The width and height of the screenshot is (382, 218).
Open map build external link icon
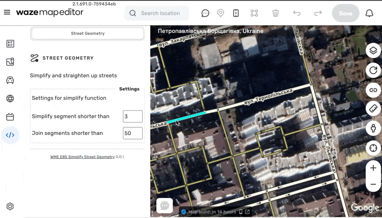tap(247, 212)
